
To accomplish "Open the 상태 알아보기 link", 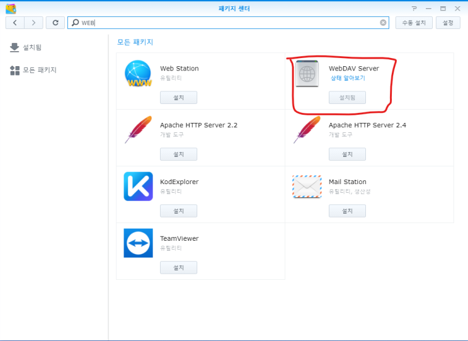I will point(348,78).
